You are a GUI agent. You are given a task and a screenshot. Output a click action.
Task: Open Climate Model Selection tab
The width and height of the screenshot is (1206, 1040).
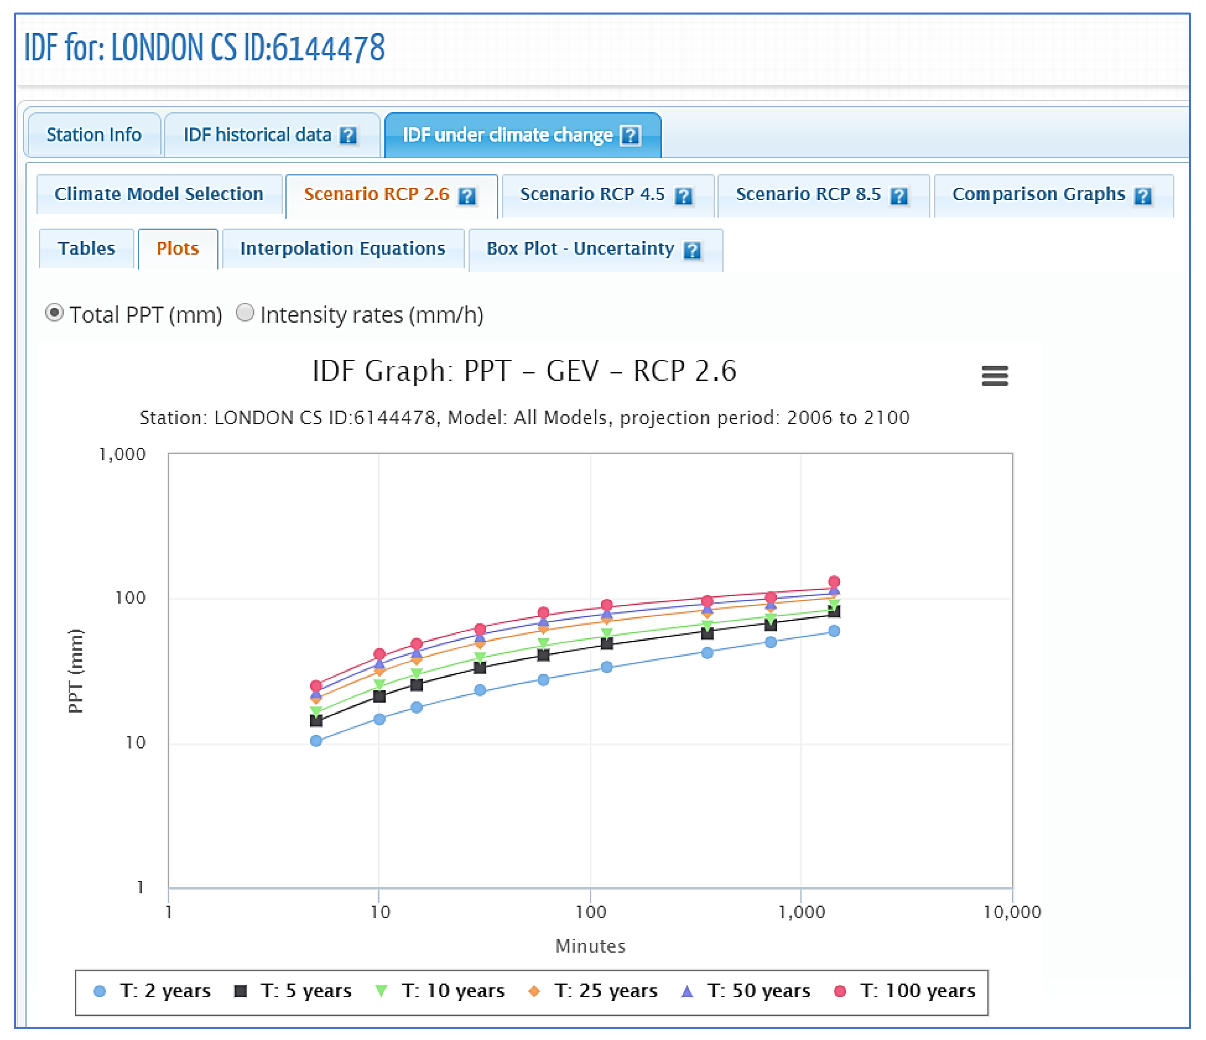tap(158, 194)
